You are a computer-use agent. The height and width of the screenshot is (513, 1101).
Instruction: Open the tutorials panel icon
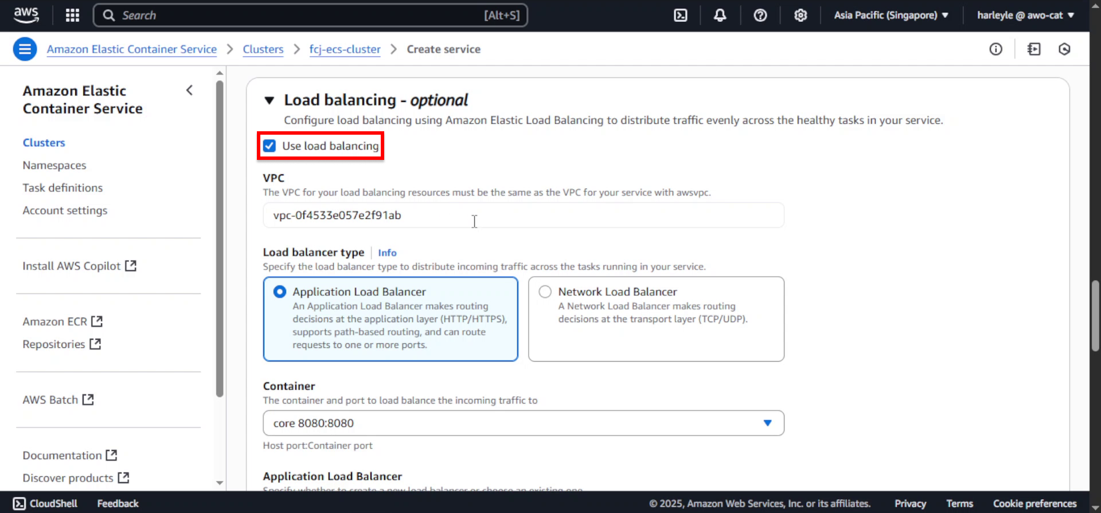click(x=1034, y=49)
